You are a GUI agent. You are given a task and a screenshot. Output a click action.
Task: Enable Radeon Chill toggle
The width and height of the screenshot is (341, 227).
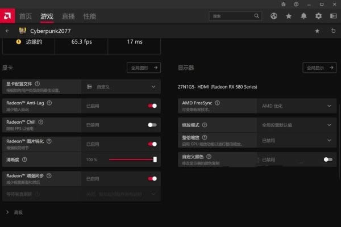pyautogui.click(x=152, y=125)
